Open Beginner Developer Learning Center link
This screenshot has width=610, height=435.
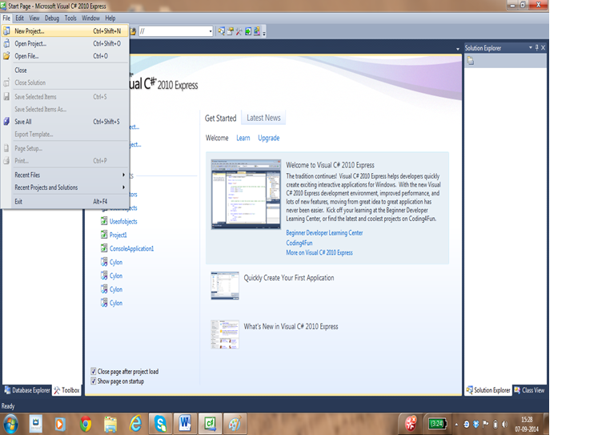coord(324,232)
